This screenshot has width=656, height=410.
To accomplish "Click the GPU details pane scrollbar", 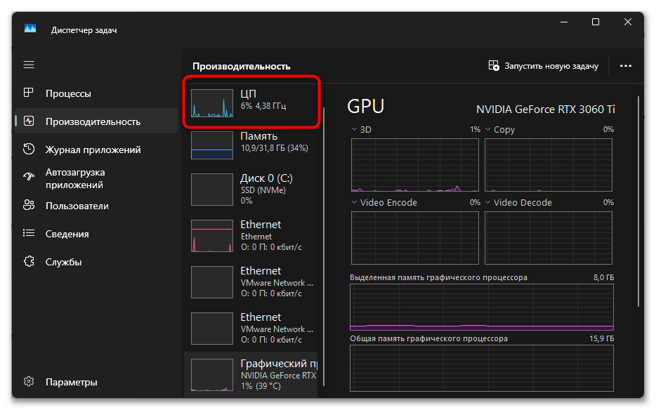I will [x=638, y=201].
